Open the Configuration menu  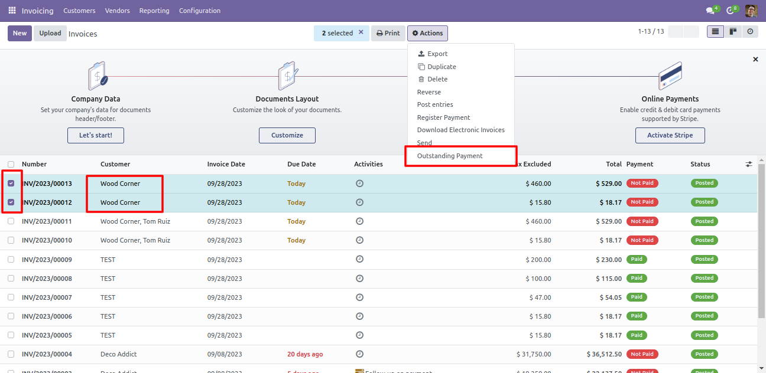click(x=200, y=11)
